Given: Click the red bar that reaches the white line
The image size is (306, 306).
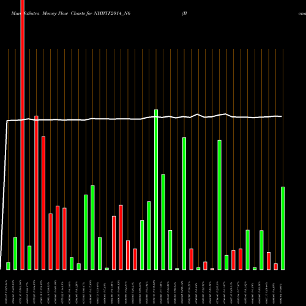Looking at the screenshot, I should click(36, 193).
